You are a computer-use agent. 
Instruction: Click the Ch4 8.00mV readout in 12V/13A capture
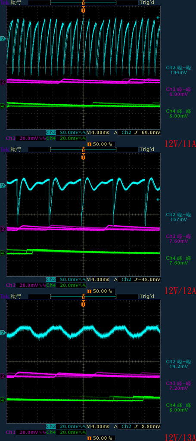coord(179,407)
